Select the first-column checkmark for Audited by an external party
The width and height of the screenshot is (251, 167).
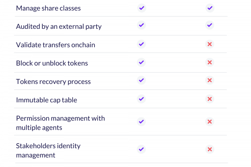pyautogui.click(x=141, y=25)
